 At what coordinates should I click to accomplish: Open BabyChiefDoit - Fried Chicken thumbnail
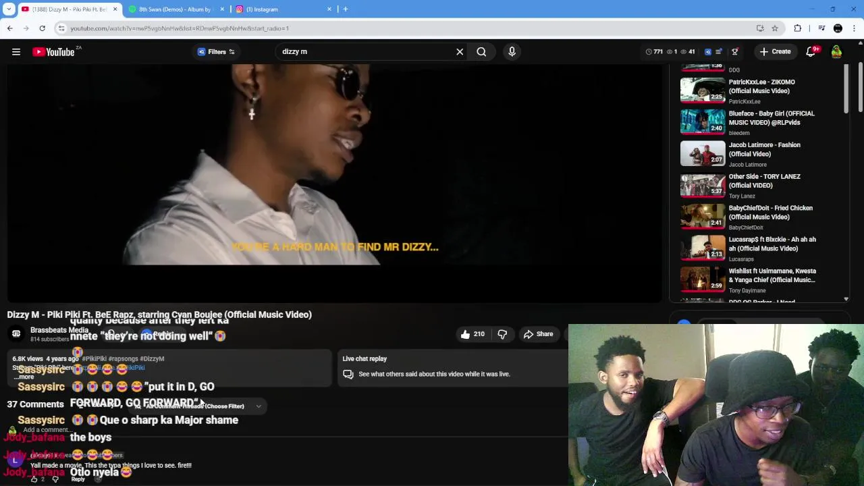(x=703, y=217)
